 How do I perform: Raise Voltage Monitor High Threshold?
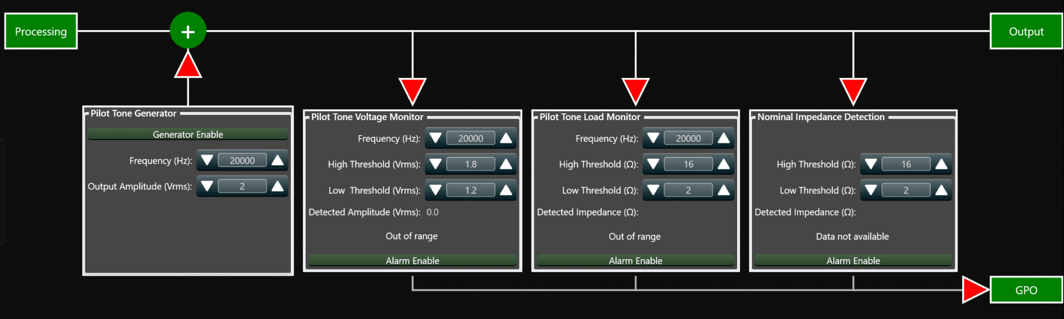[506, 164]
